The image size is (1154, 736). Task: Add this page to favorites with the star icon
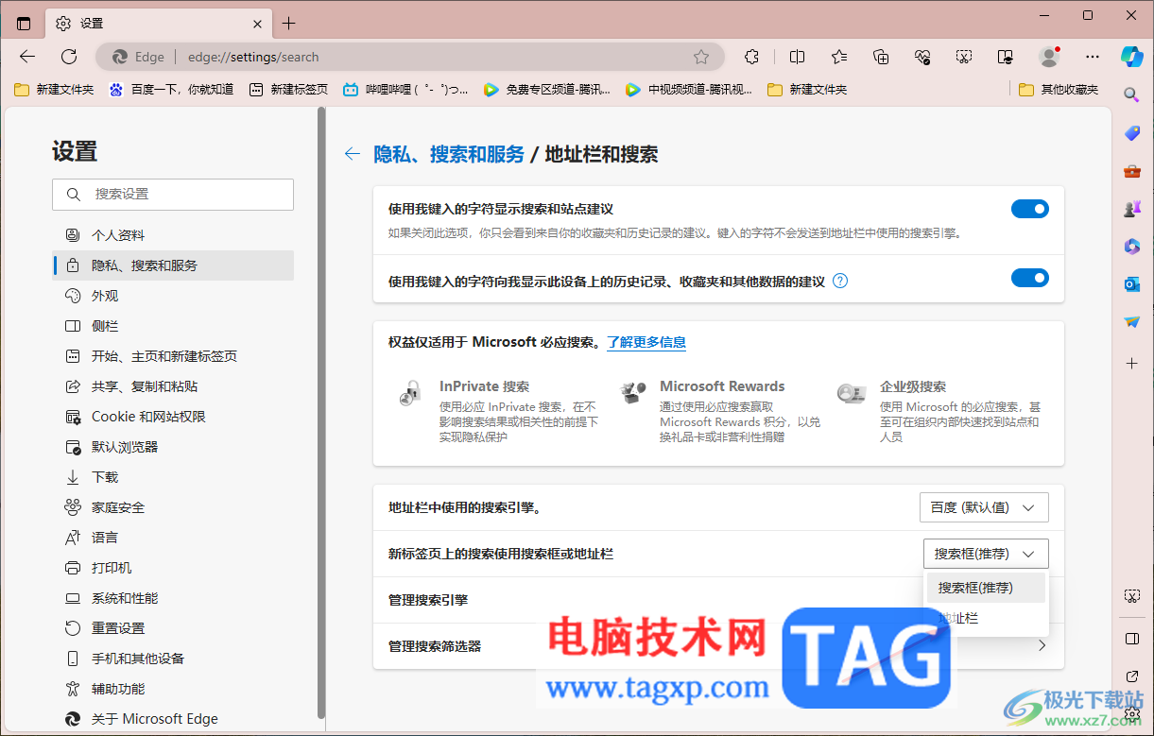tap(701, 57)
